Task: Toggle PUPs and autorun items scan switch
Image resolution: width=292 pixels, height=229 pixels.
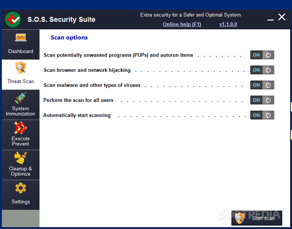Action: 262,55
